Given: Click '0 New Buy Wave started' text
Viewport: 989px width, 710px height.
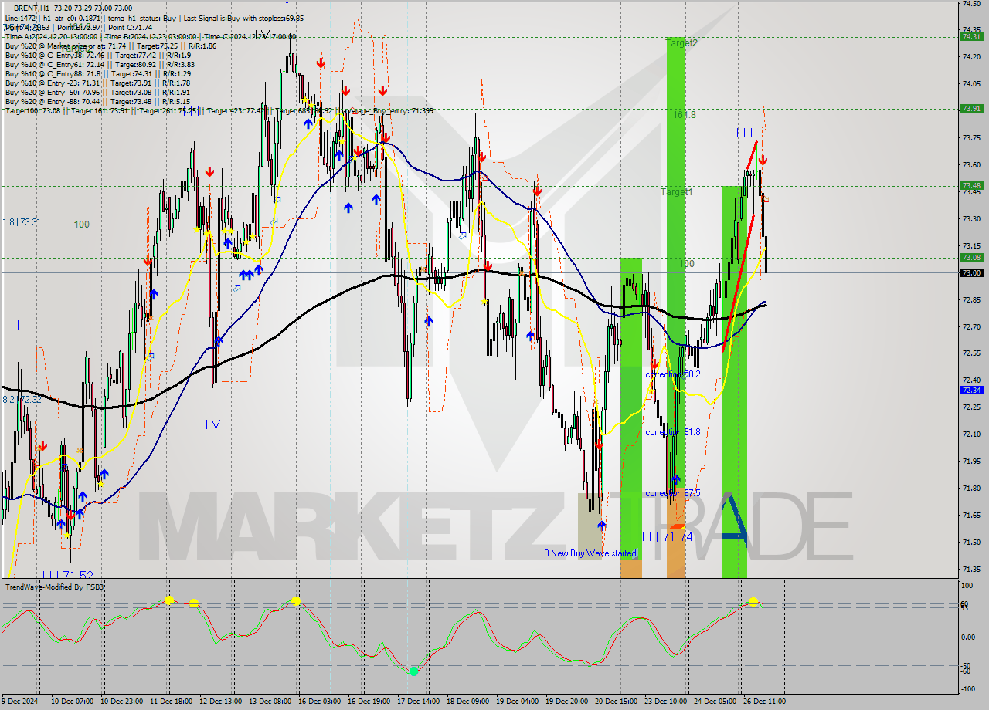Looking at the screenshot, I should 590,553.
